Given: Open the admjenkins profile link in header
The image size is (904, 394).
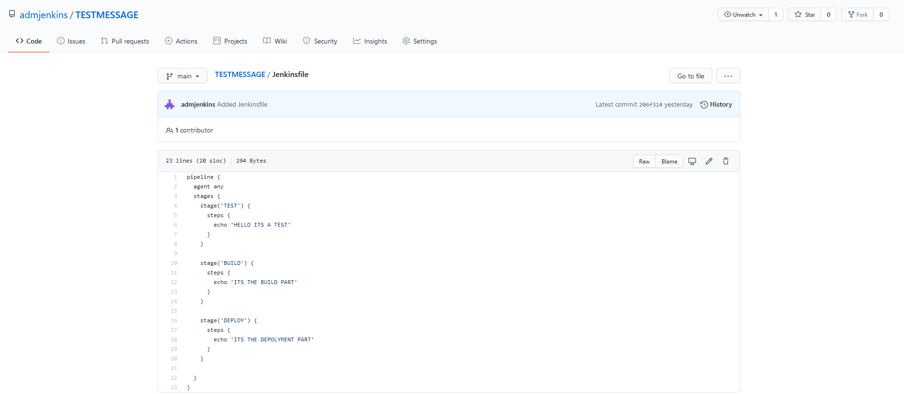Looking at the screenshot, I should [44, 15].
